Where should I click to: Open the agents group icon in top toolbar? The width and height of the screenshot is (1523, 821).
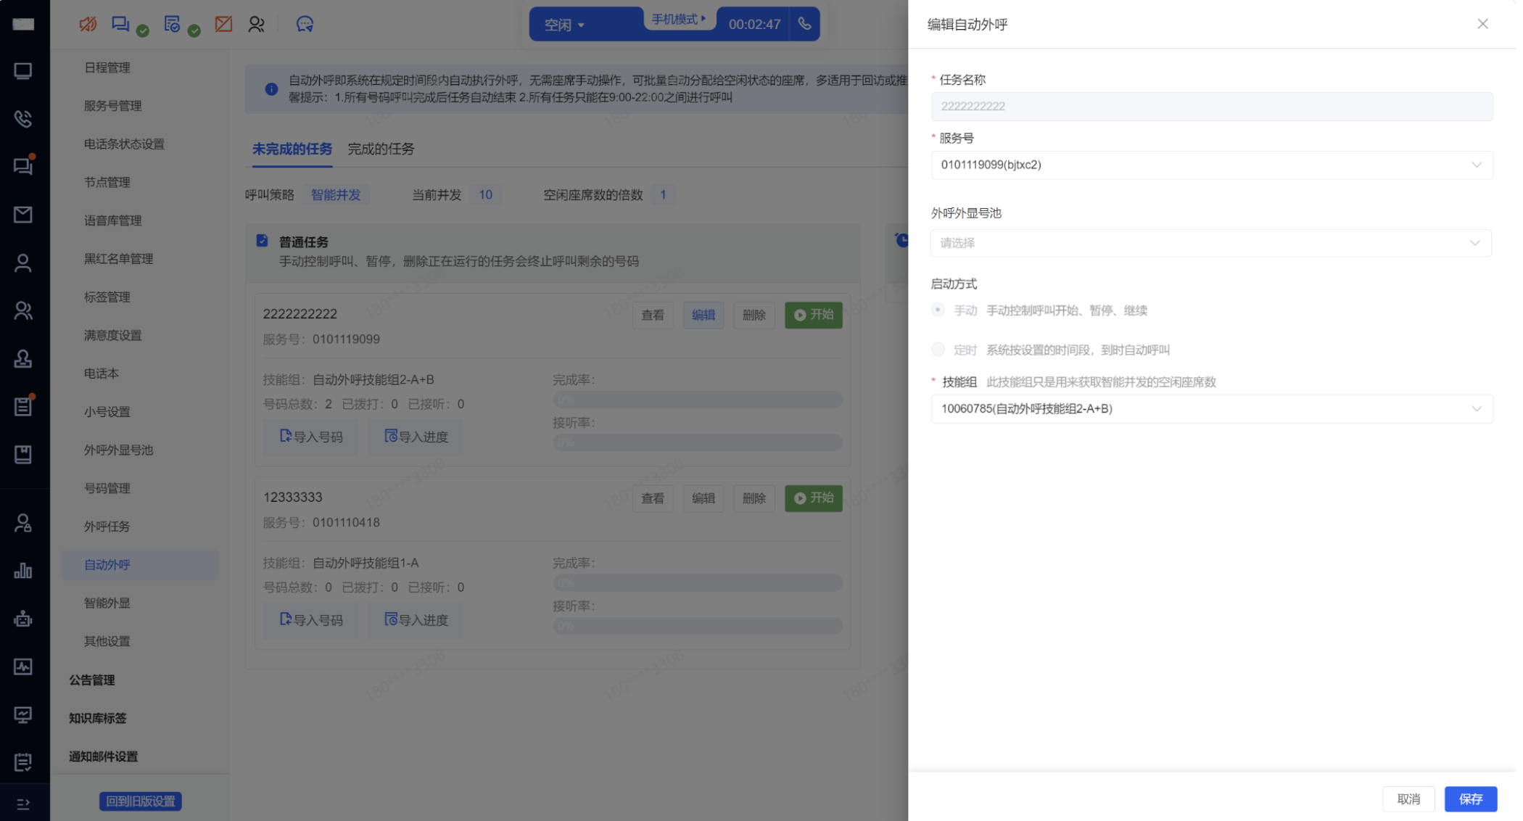(x=256, y=24)
